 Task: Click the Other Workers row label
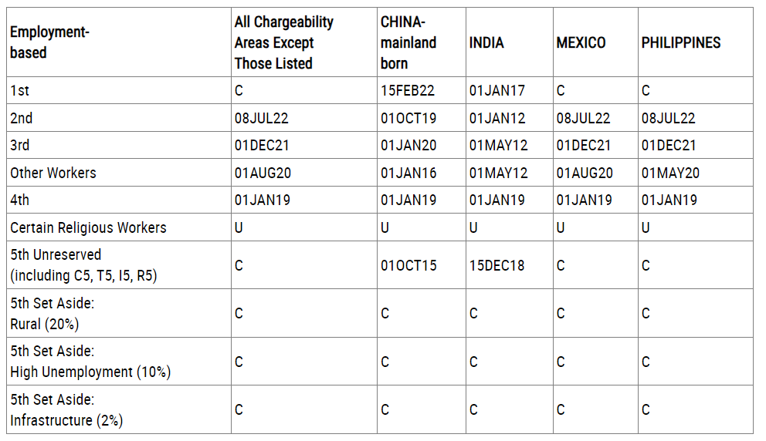tap(53, 173)
